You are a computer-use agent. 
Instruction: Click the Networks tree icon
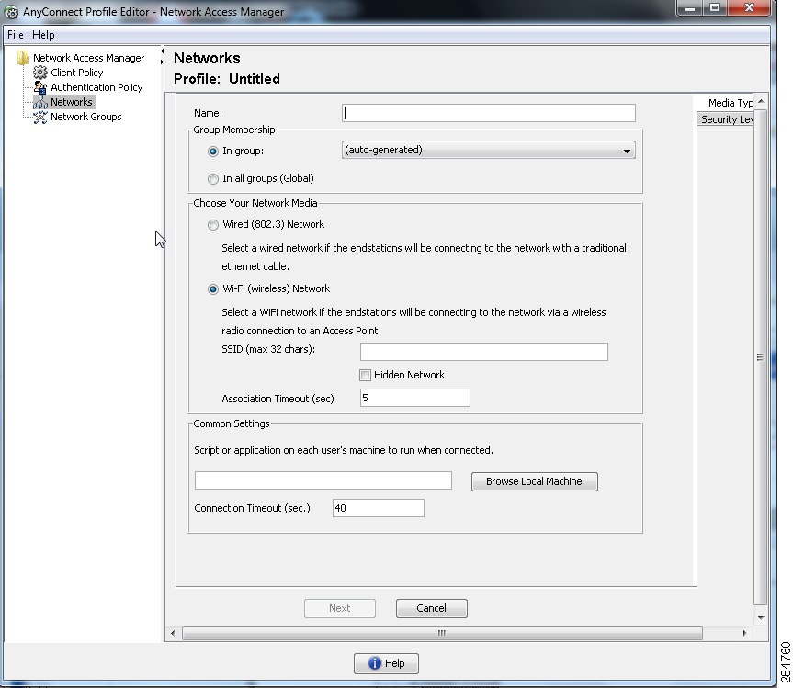[x=40, y=102]
